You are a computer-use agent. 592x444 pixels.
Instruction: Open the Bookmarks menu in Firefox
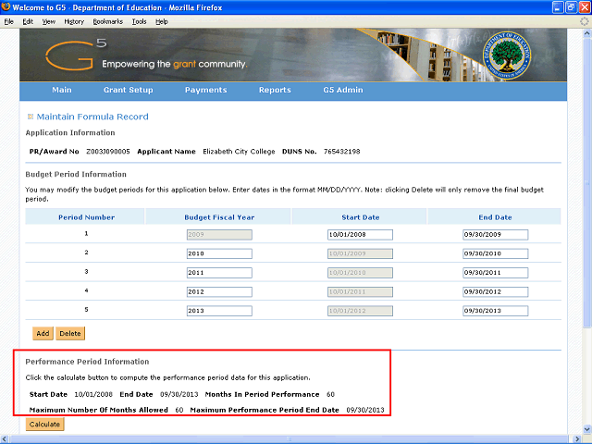(x=108, y=20)
